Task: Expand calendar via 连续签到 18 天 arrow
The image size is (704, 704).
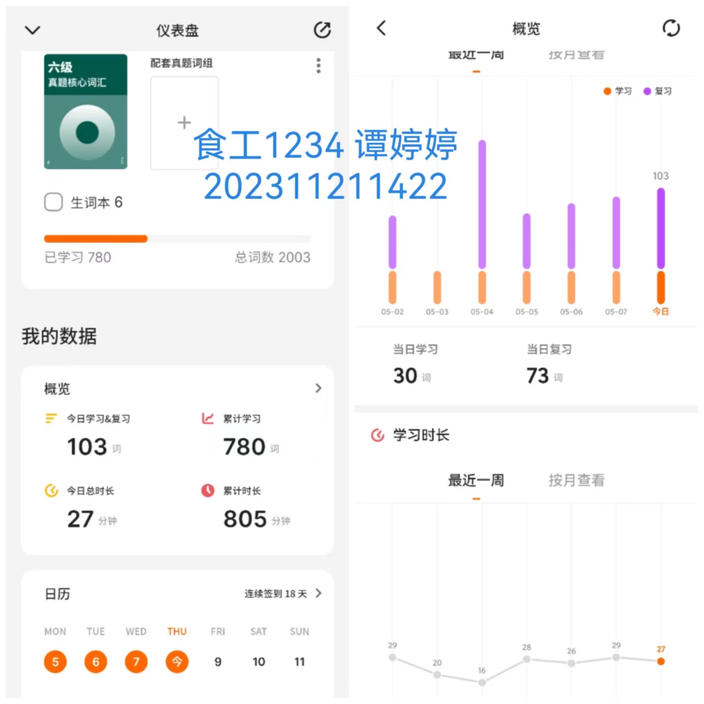Action: pos(318,593)
